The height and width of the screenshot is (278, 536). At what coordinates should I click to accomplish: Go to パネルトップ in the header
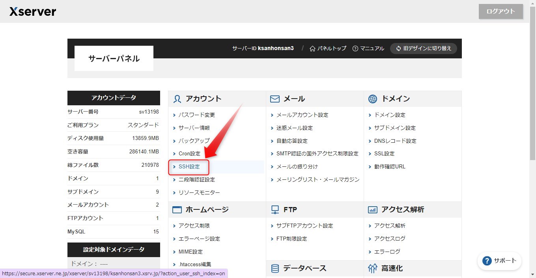point(331,48)
